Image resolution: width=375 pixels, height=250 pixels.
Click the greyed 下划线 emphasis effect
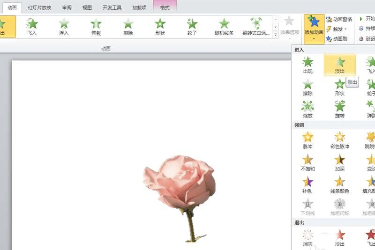(x=307, y=207)
